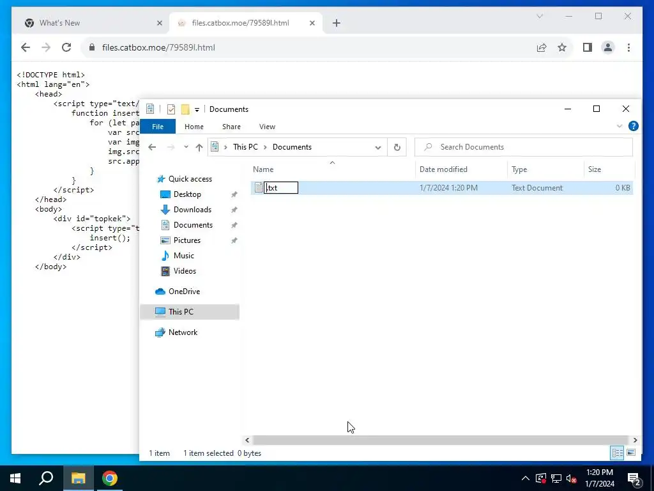This screenshot has width=654, height=491.
Task: Switch to Large icons view layout
Action: pyautogui.click(x=631, y=453)
